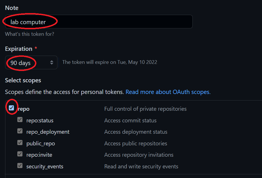The width and height of the screenshot is (262, 178).
Task: Toggle the repo:invite checkbox
Action: (x=20, y=154)
